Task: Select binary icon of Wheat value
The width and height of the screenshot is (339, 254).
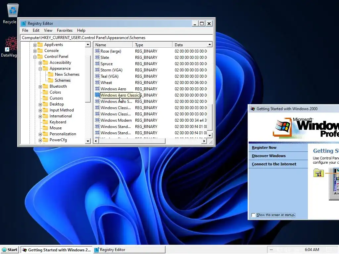Action: point(97,82)
